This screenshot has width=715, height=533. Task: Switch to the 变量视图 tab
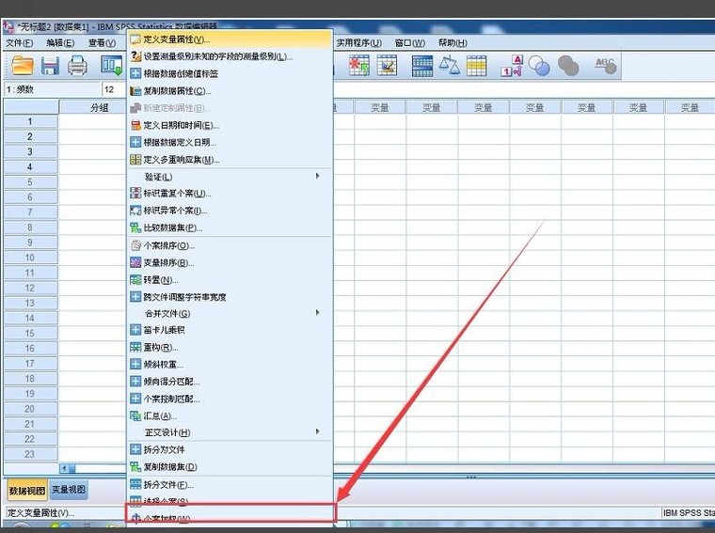tap(69, 490)
